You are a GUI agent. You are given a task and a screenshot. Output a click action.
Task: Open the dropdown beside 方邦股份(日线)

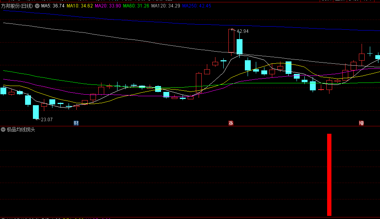37,6
